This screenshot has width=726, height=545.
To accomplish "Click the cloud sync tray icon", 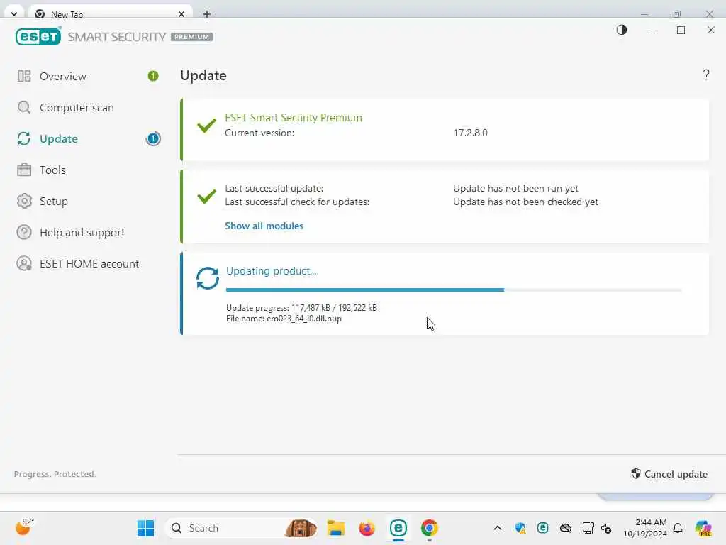I will click(565, 528).
